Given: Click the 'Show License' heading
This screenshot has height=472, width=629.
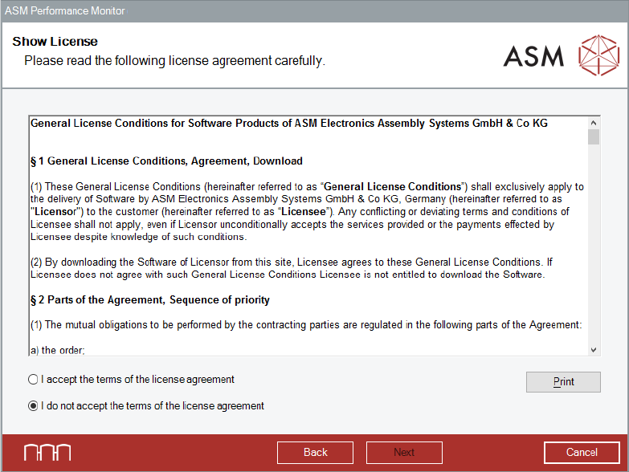Looking at the screenshot, I should (55, 42).
